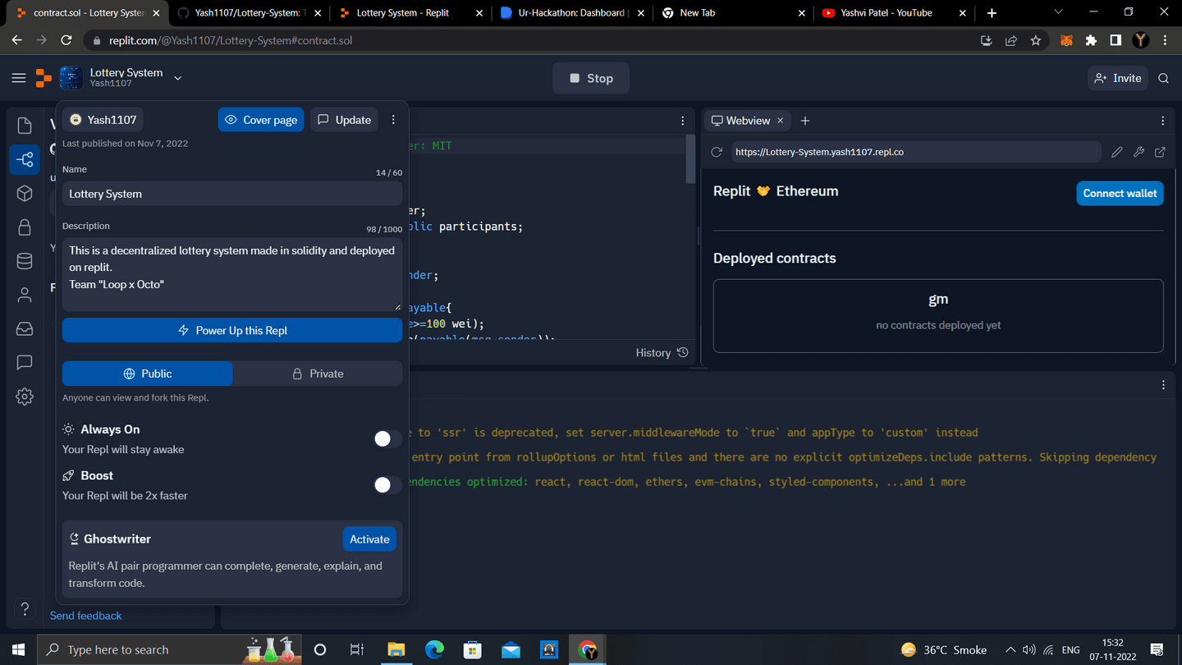Add a new pane tab with plus

point(805,121)
